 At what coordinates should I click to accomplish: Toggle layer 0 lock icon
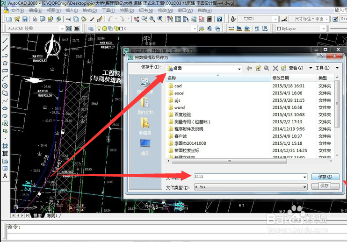pyautogui.click(x=116, y=28)
